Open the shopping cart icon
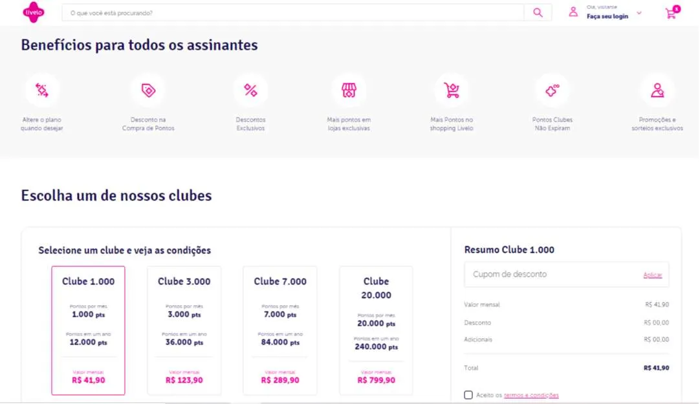Image resolution: width=700 pixels, height=404 pixels. (671, 13)
